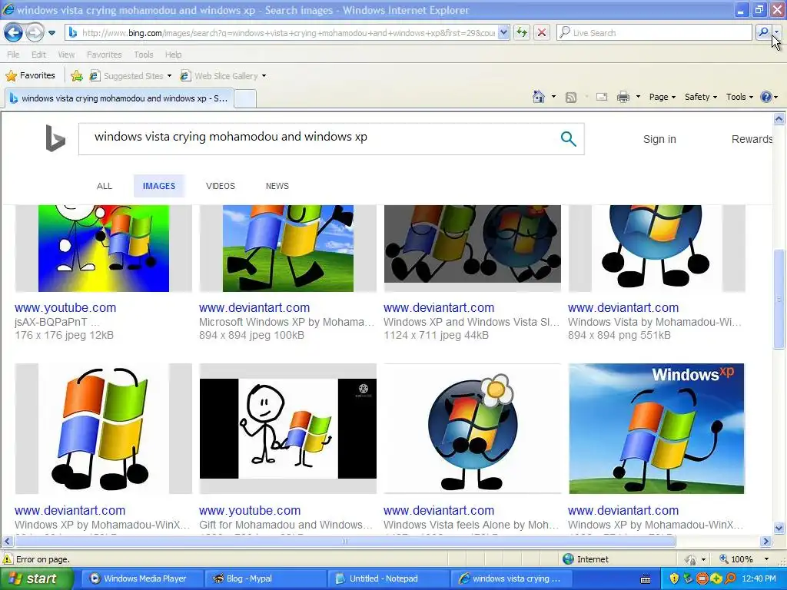Viewport: 787px width, 590px height.
Task: Go back with the Back arrow button
Action: point(14,33)
